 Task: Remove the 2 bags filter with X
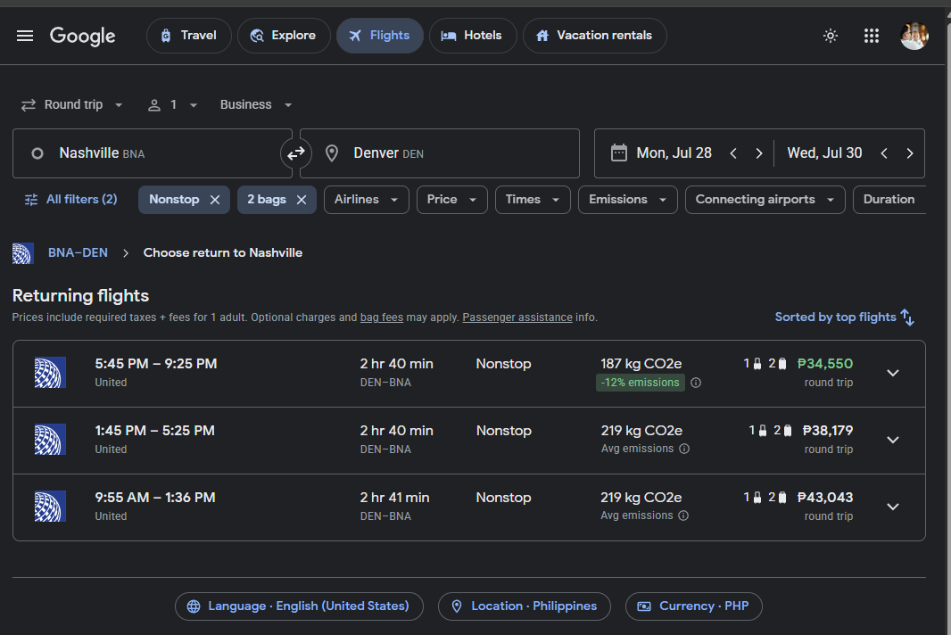302,200
